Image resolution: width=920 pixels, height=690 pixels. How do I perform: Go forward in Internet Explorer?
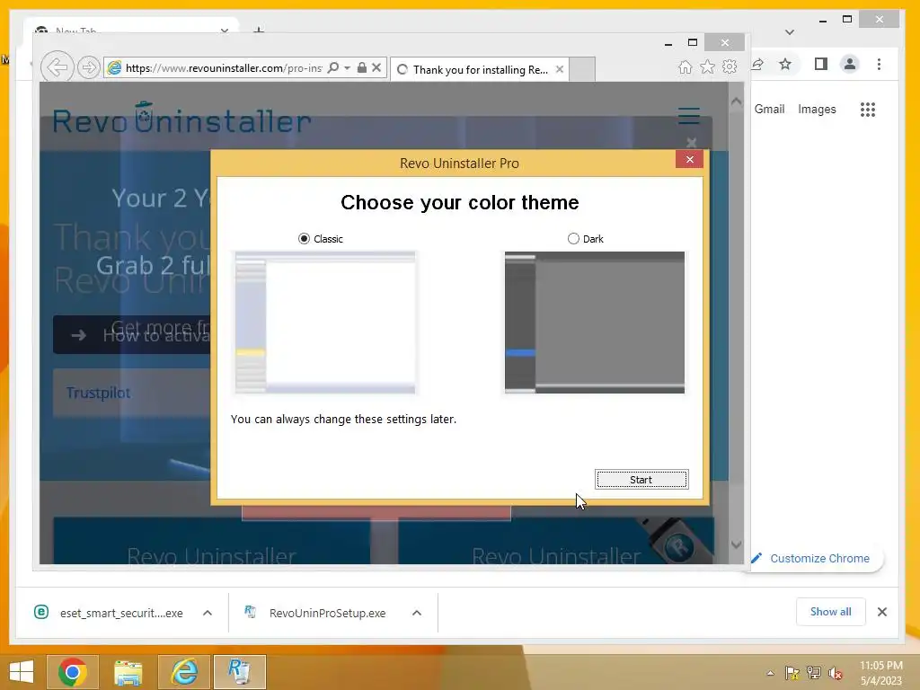tap(88, 68)
